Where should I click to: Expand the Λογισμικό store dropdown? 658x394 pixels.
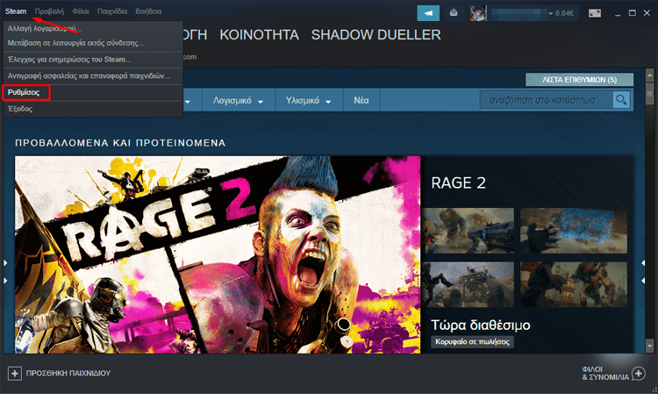click(x=238, y=101)
